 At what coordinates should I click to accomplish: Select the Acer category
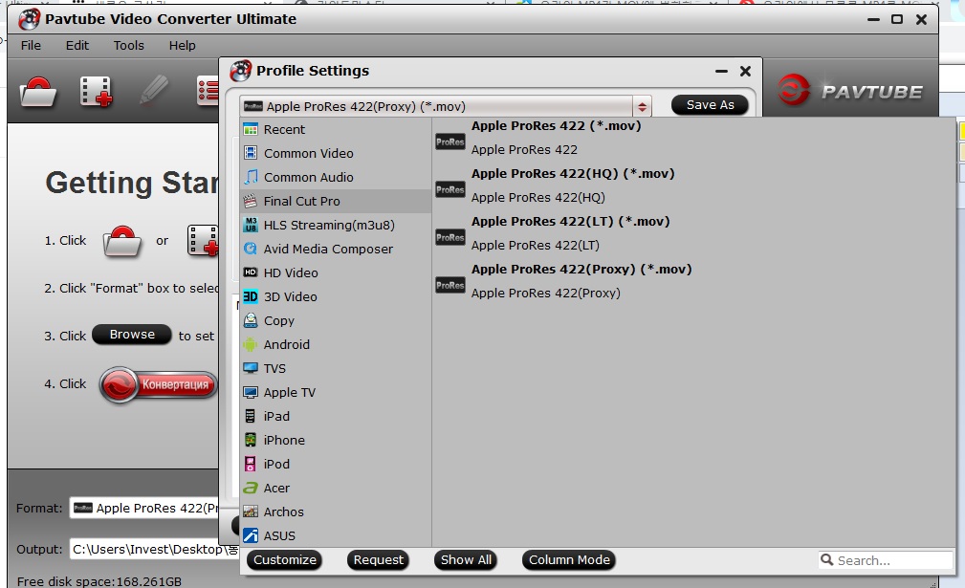pyautogui.click(x=336, y=488)
